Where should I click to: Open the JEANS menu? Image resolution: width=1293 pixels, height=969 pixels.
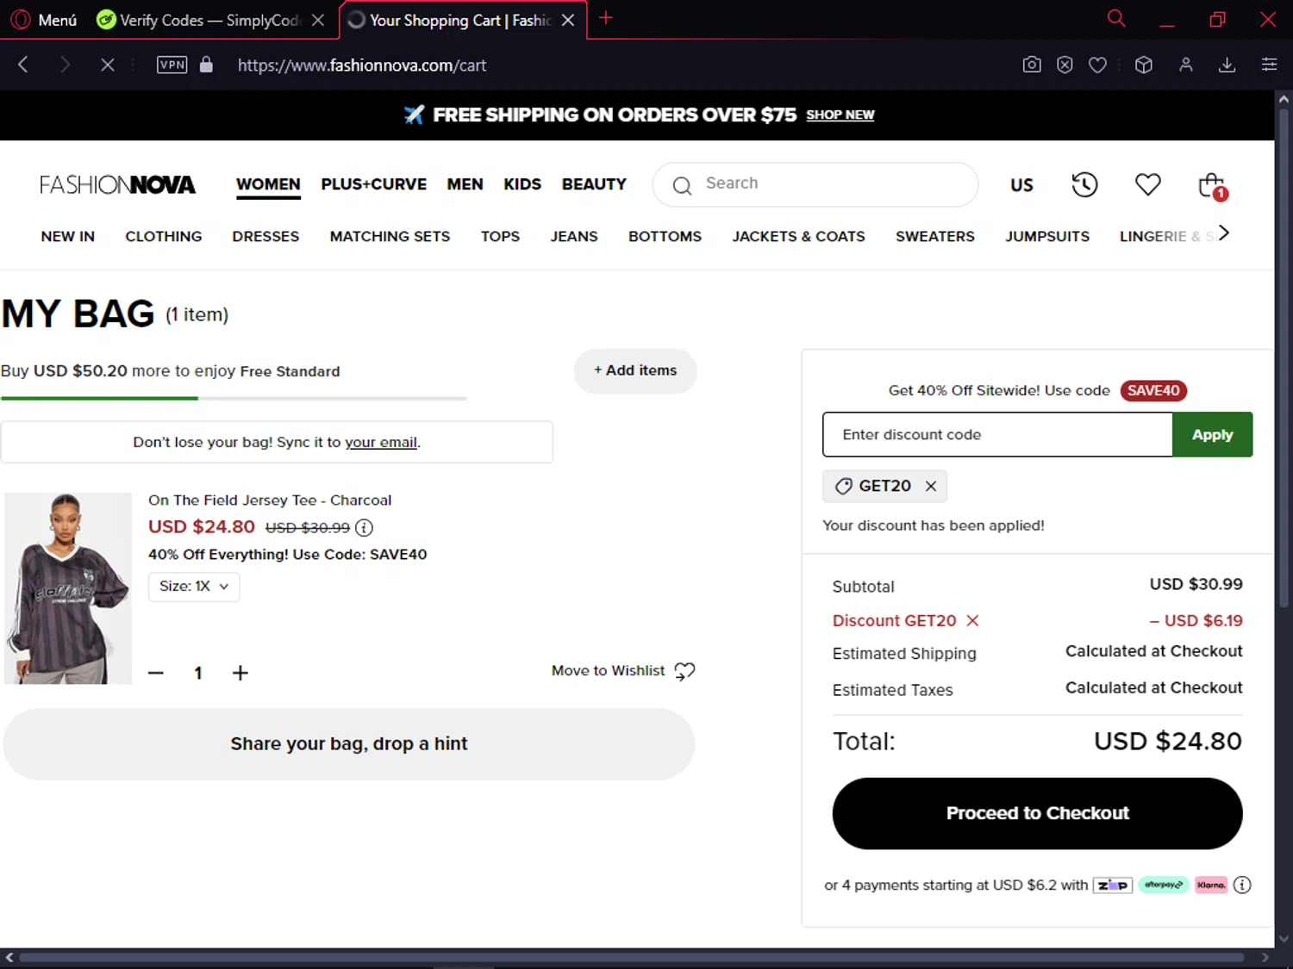click(x=574, y=236)
